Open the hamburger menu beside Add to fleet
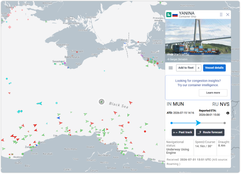The image size is (241, 174). [171, 68]
